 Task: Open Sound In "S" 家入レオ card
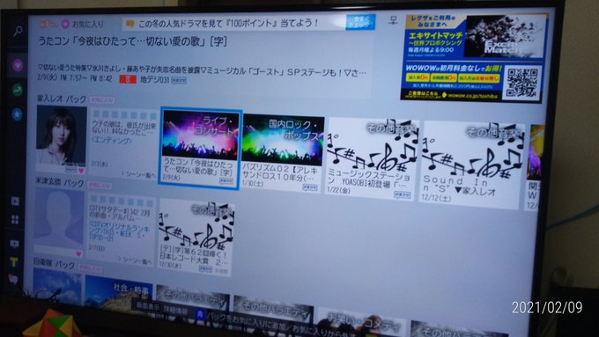point(472,165)
